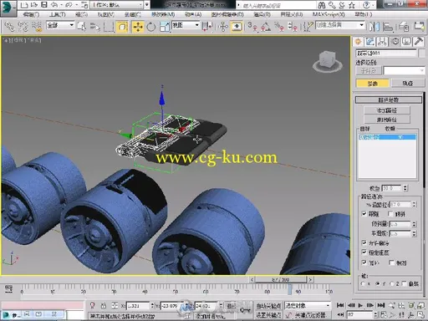
Task: Click the Align tool icon
Action: tap(388, 27)
